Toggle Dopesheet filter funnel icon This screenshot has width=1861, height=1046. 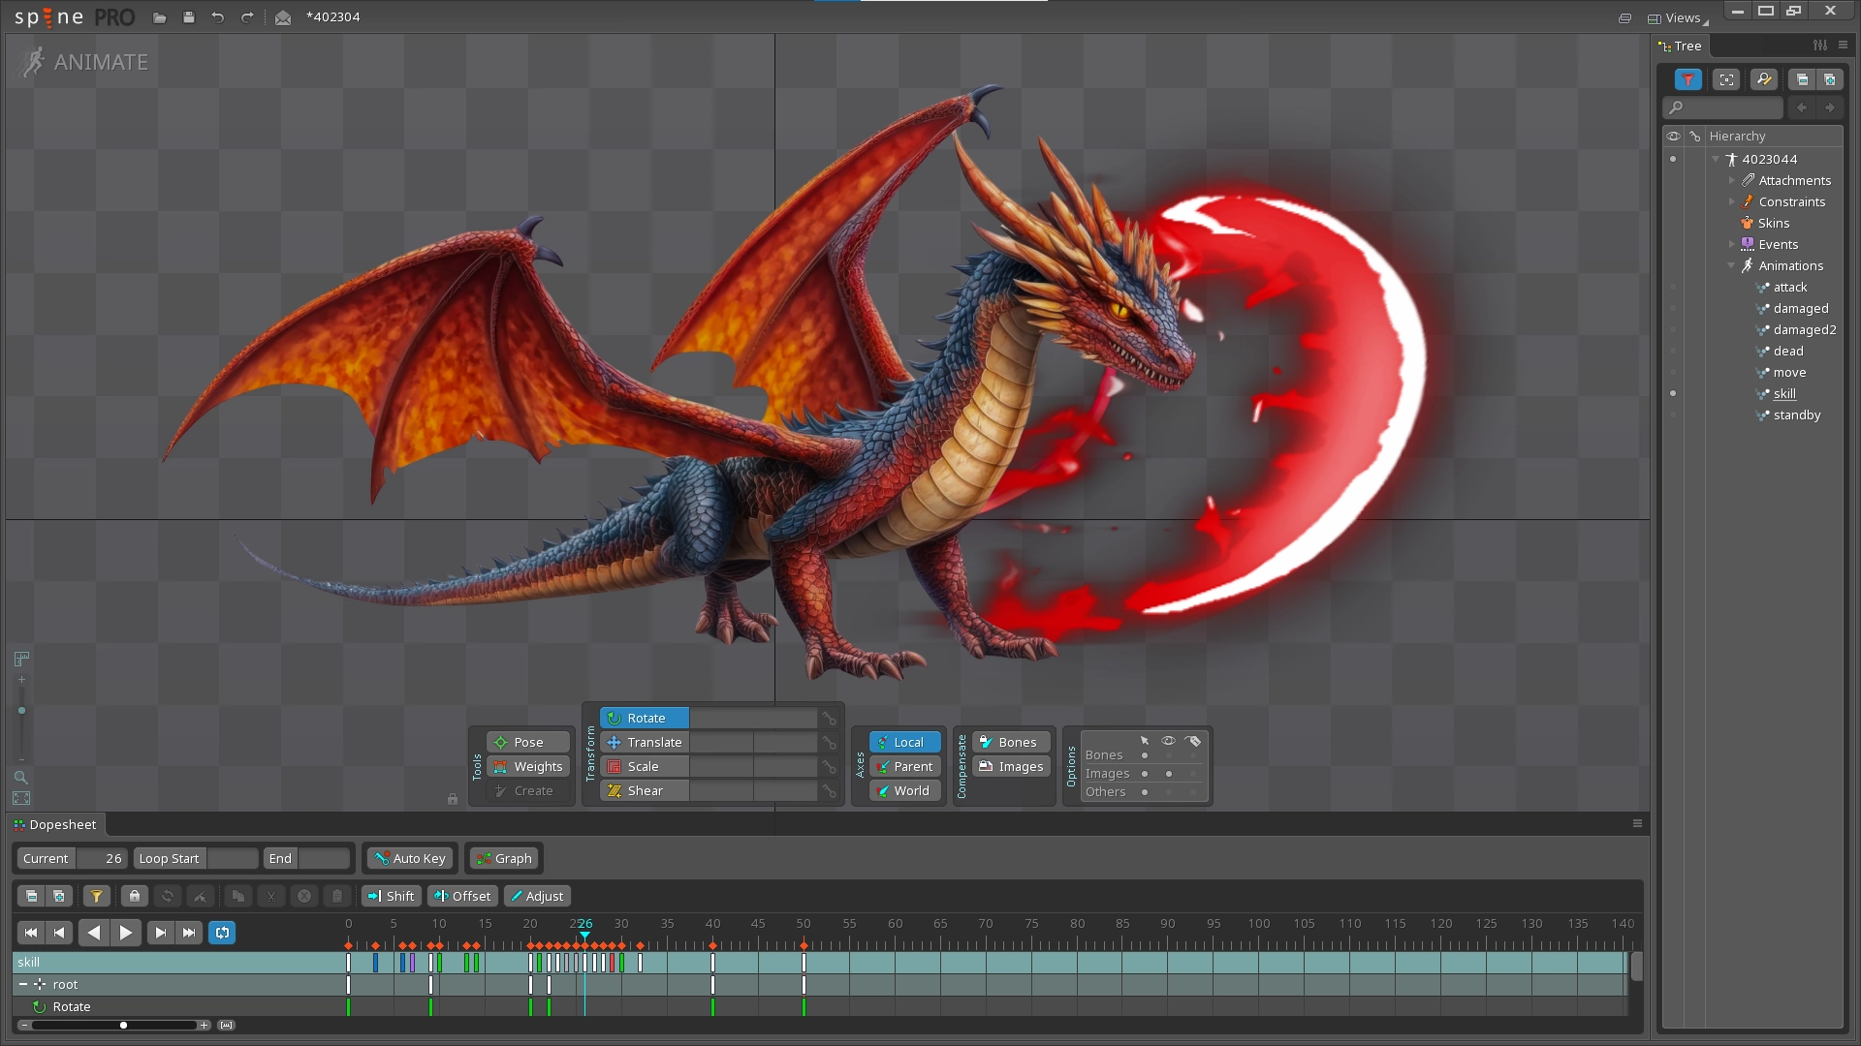click(96, 896)
